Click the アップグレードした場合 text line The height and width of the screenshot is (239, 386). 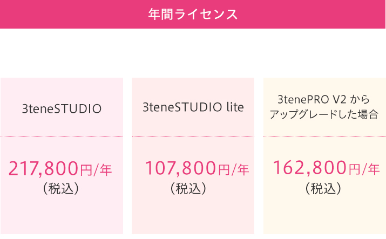pyautogui.click(x=324, y=114)
